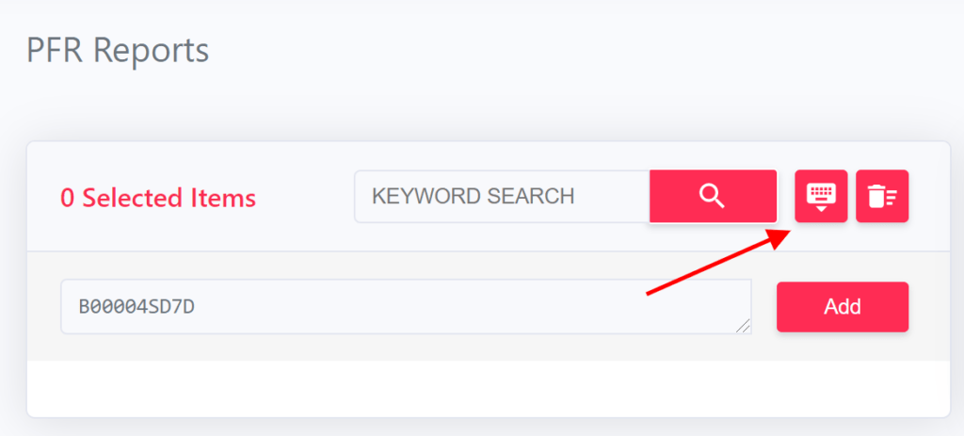
Task: Click the text area's corner resize grip
Action: click(743, 326)
